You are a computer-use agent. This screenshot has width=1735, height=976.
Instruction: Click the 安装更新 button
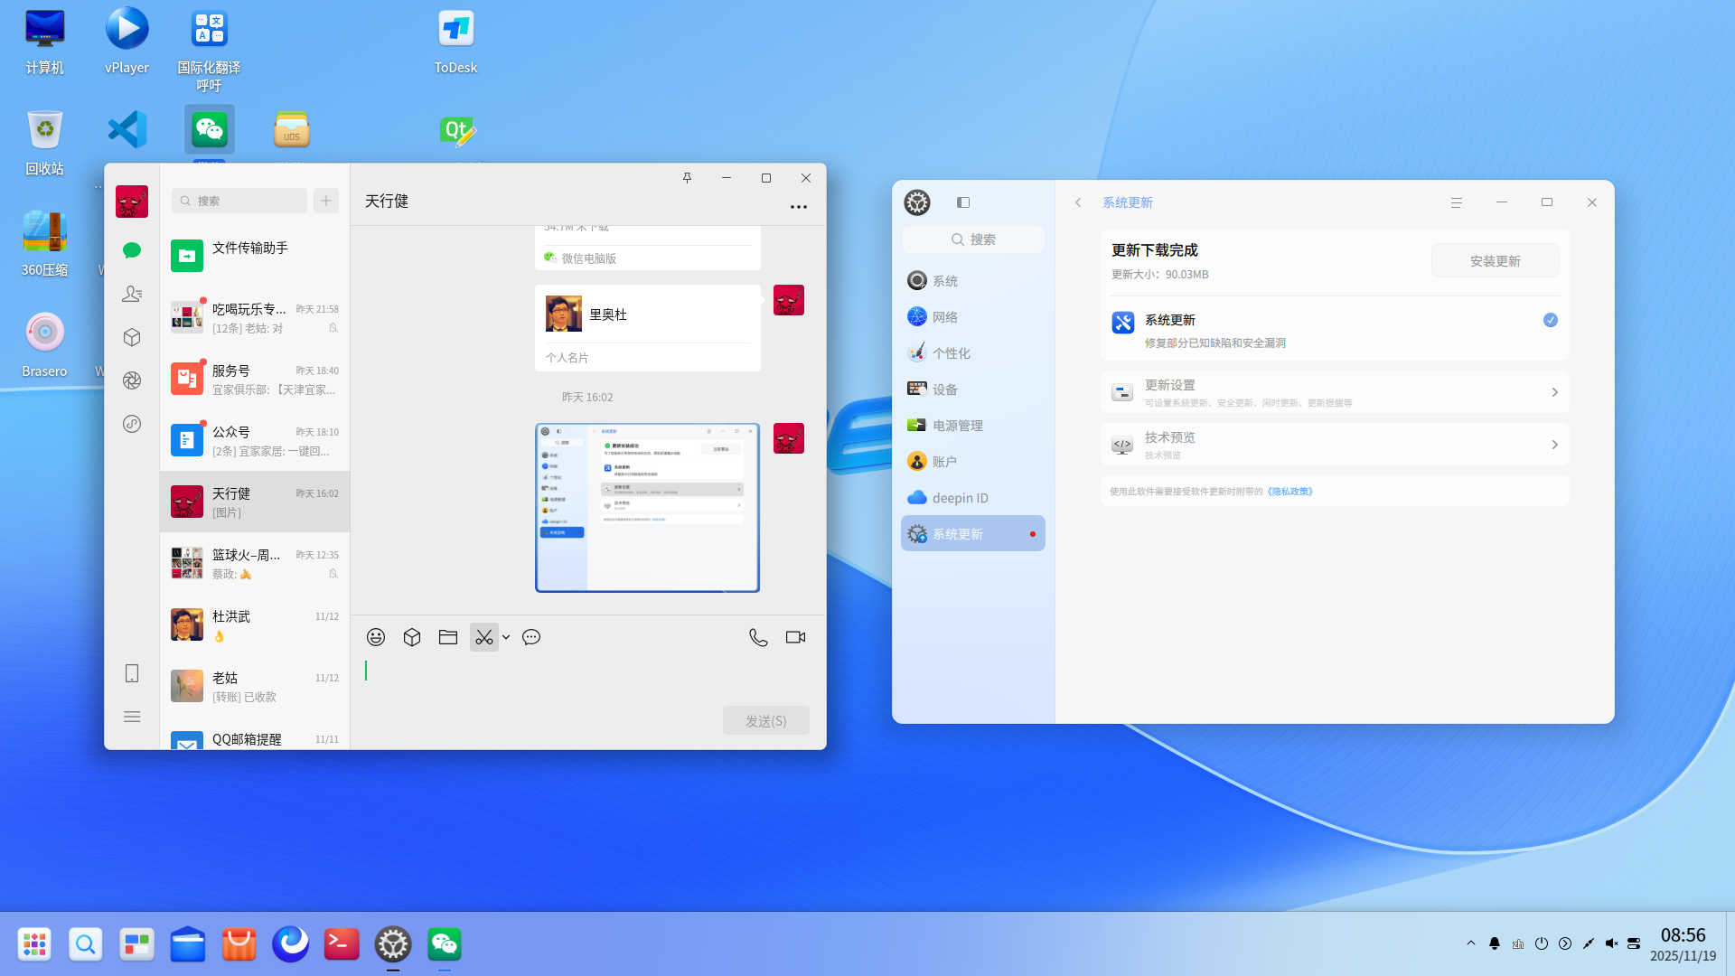click(1496, 260)
